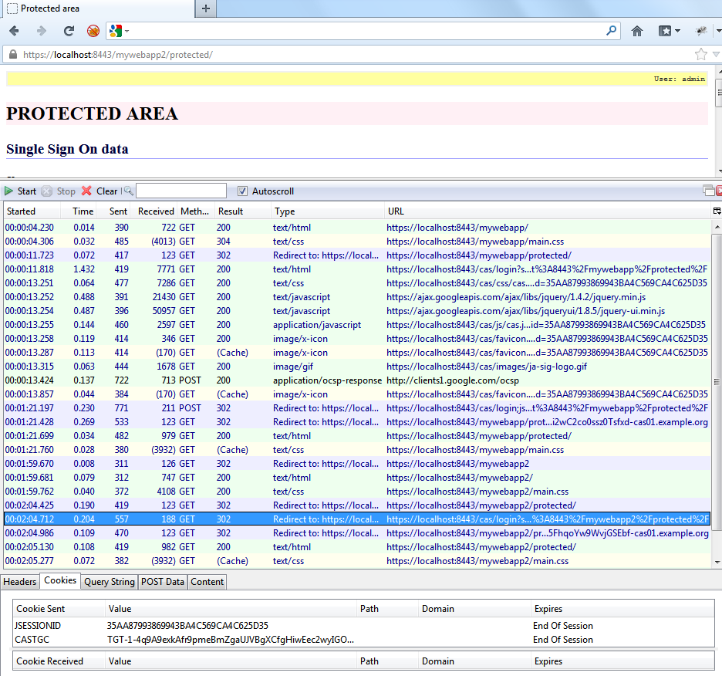Bookmark this page with star icon

pos(701,54)
